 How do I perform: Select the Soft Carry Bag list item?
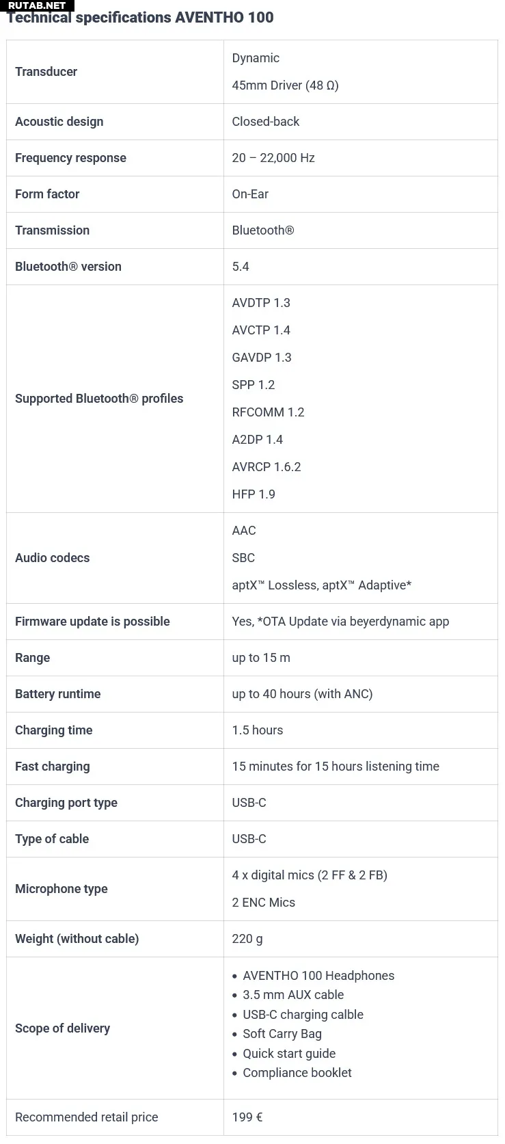(282, 1034)
